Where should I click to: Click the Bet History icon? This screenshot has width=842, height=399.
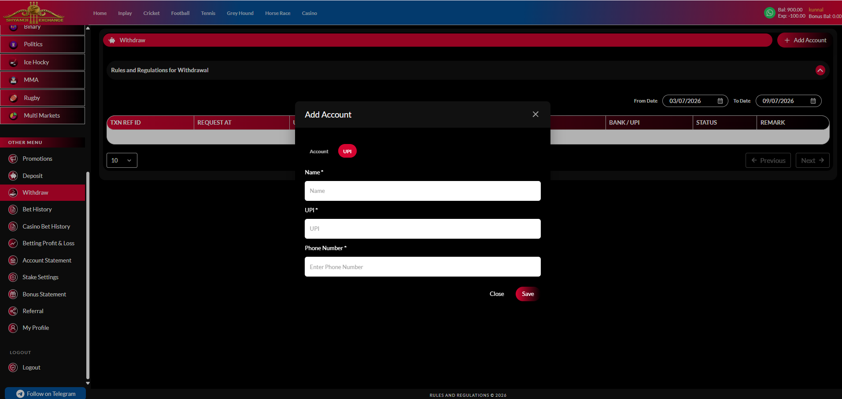13,210
